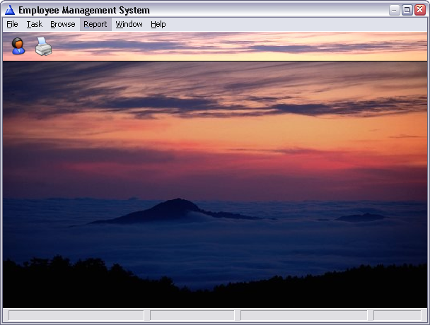
Task: Open the Task menu
Action: 35,24
